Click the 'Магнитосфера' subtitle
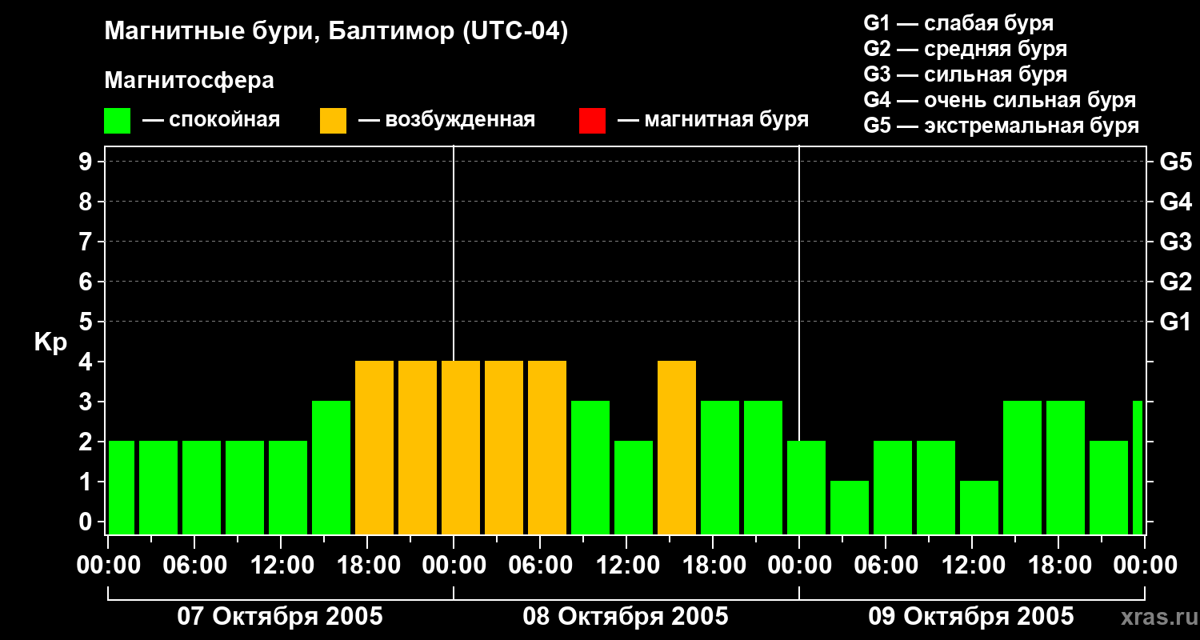The height and width of the screenshot is (640, 1200). point(189,81)
